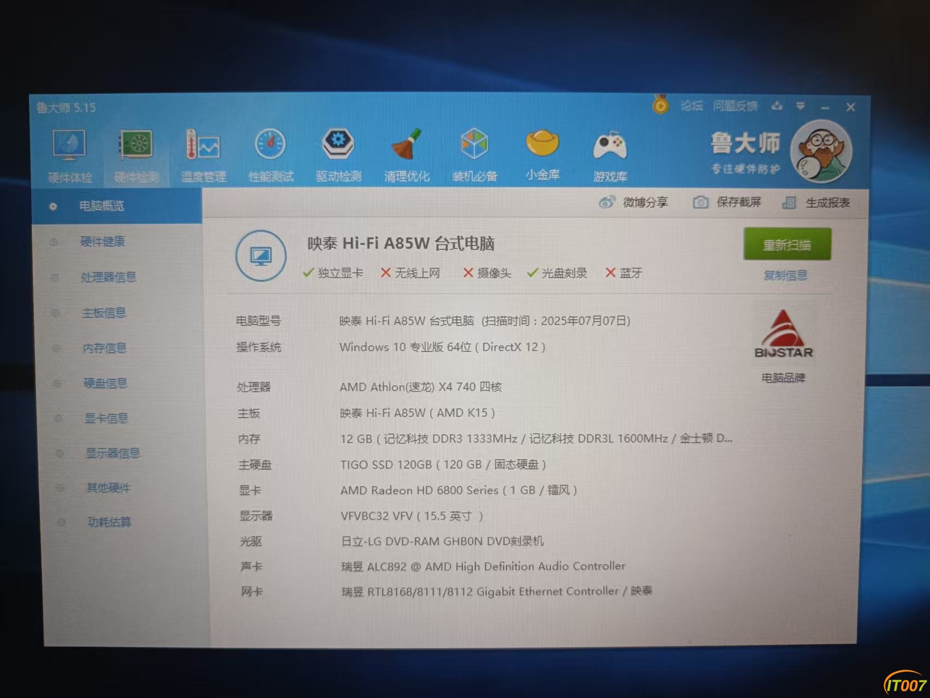Click the 电脑型号 model value row text
Viewport: 930px width, 698px height.
pyautogui.click(x=485, y=321)
